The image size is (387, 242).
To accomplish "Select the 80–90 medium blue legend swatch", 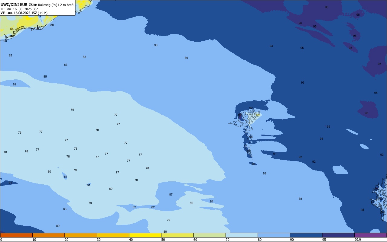I will pyautogui.click(x=274, y=235).
